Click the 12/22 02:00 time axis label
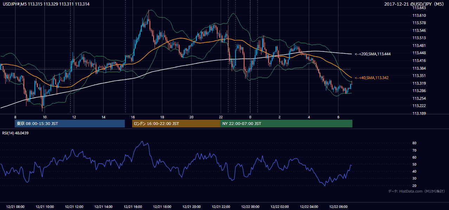Viewport: 449px width, 210px height. (280, 207)
